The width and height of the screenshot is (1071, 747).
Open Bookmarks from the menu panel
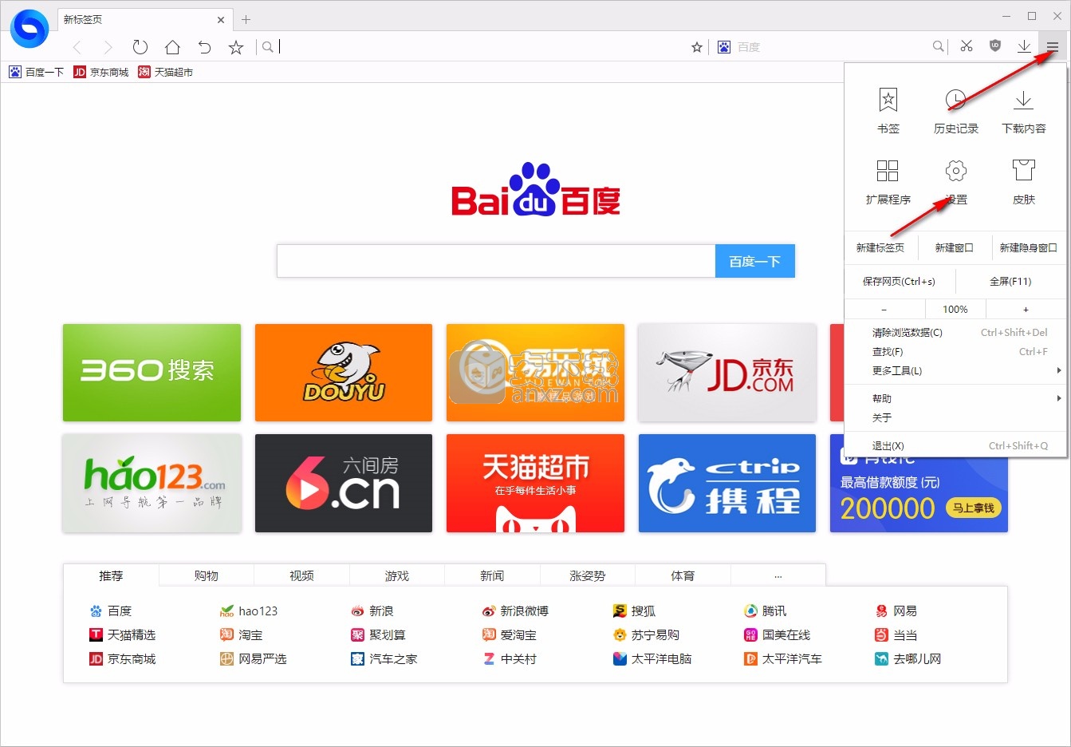click(x=888, y=111)
